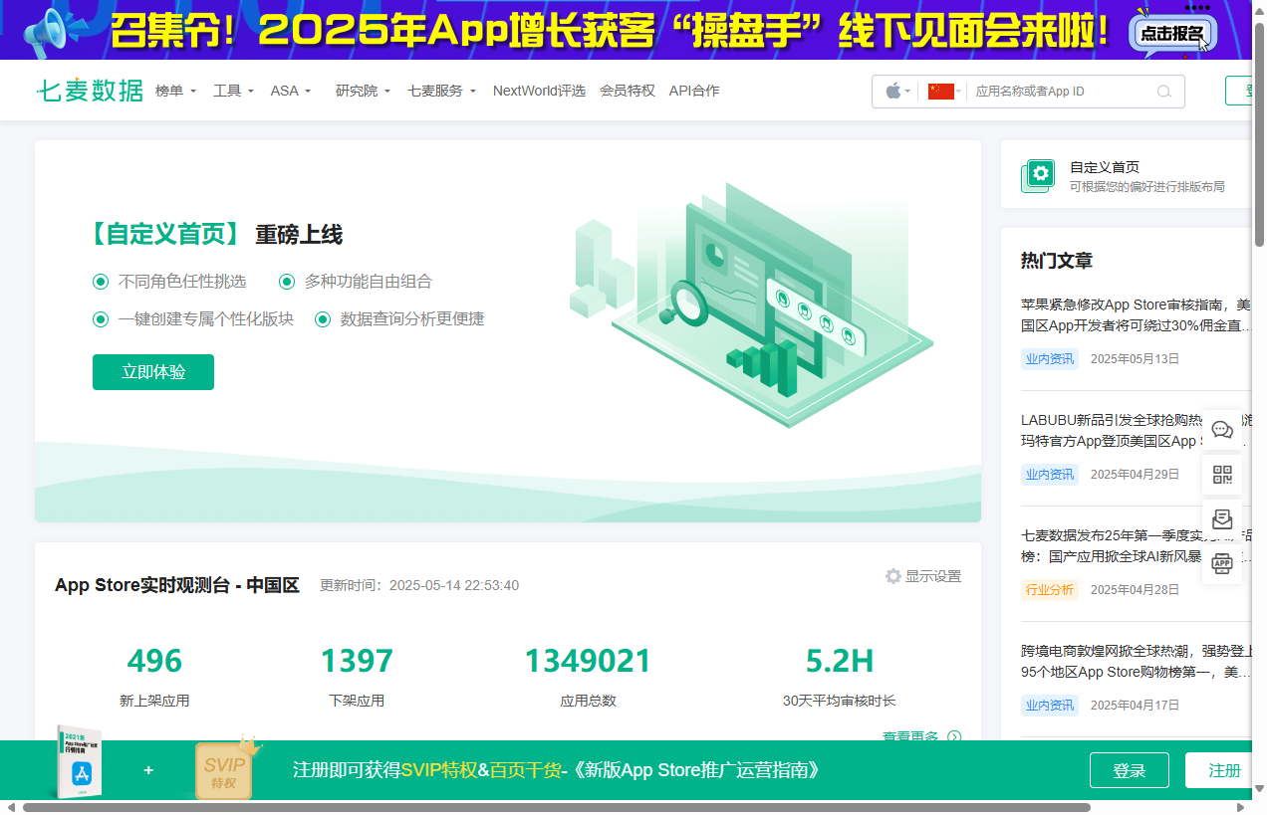Select the 多种功能自由组合 radio bullet

click(287, 282)
